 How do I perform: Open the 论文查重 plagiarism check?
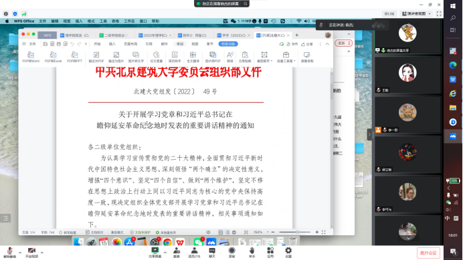pos(156,57)
